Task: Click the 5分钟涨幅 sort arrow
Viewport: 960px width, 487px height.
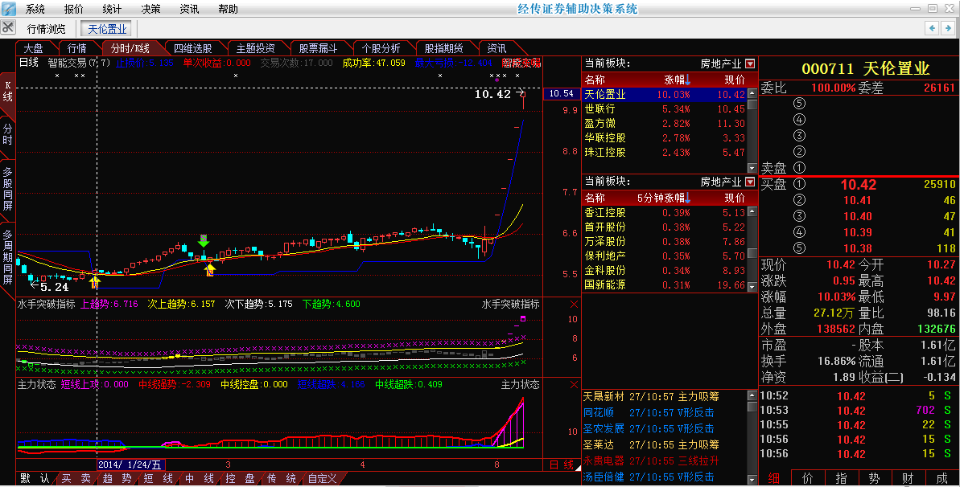Action: coord(688,197)
